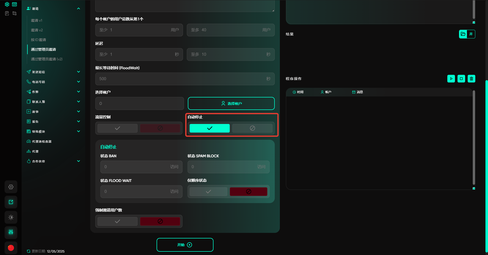
Task: Click the FloodWait 最长等待时间 input field
Action: pos(180,79)
